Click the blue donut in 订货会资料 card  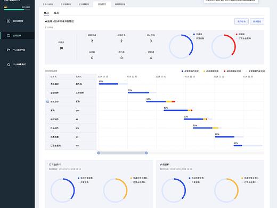(63, 190)
